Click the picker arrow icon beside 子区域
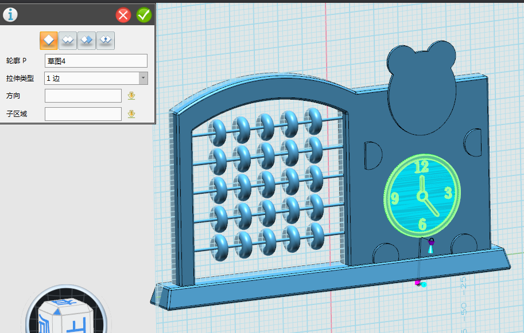Image resolution: width=524 pixels, height=333 pixels. pos(131,114)
